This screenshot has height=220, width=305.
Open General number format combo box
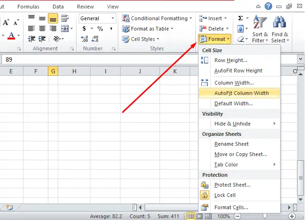[x=98, y=18]
